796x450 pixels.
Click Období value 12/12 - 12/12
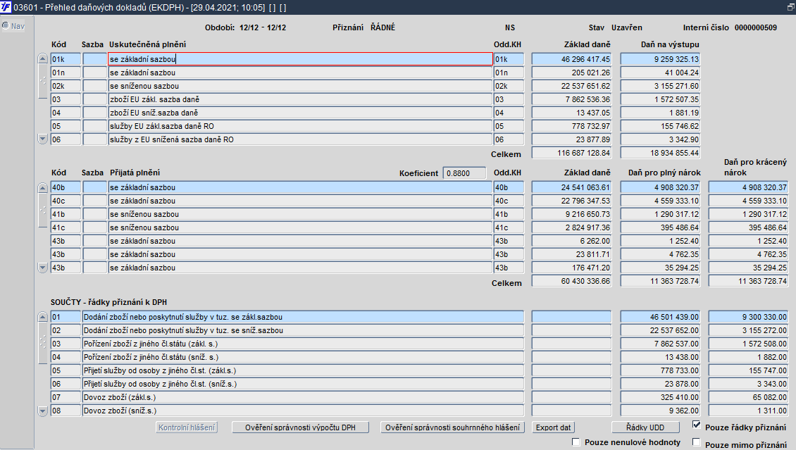click(x=263, y=28)
